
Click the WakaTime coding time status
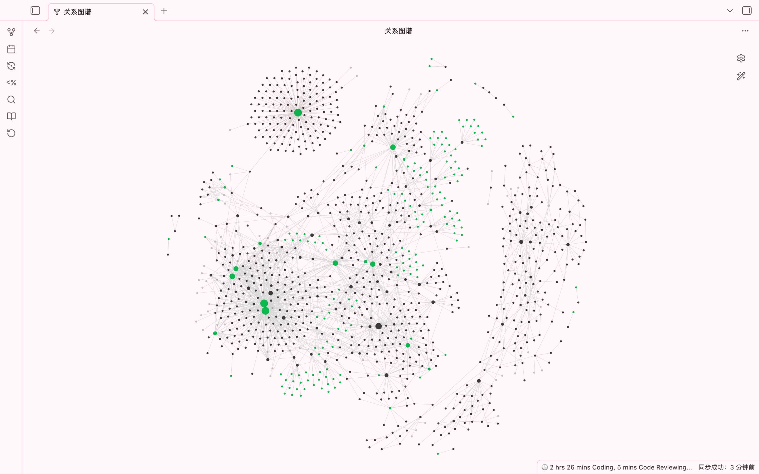(617, 467)
